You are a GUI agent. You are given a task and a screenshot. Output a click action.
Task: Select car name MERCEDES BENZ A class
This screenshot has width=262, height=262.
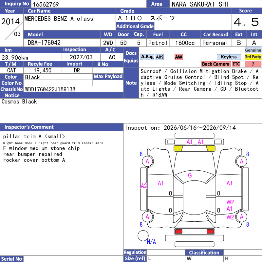(x=59, y=19)
